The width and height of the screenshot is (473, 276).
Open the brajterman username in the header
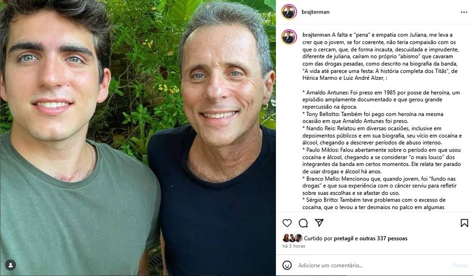(x=316, y=12)
